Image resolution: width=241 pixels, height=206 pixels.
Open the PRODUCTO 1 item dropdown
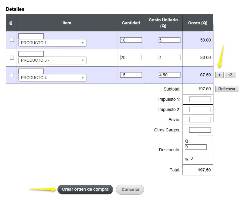[x=52, y=43]
